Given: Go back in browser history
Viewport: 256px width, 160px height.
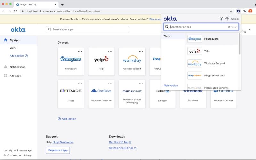Looking at the screenshot, I should tap(4, 11).
